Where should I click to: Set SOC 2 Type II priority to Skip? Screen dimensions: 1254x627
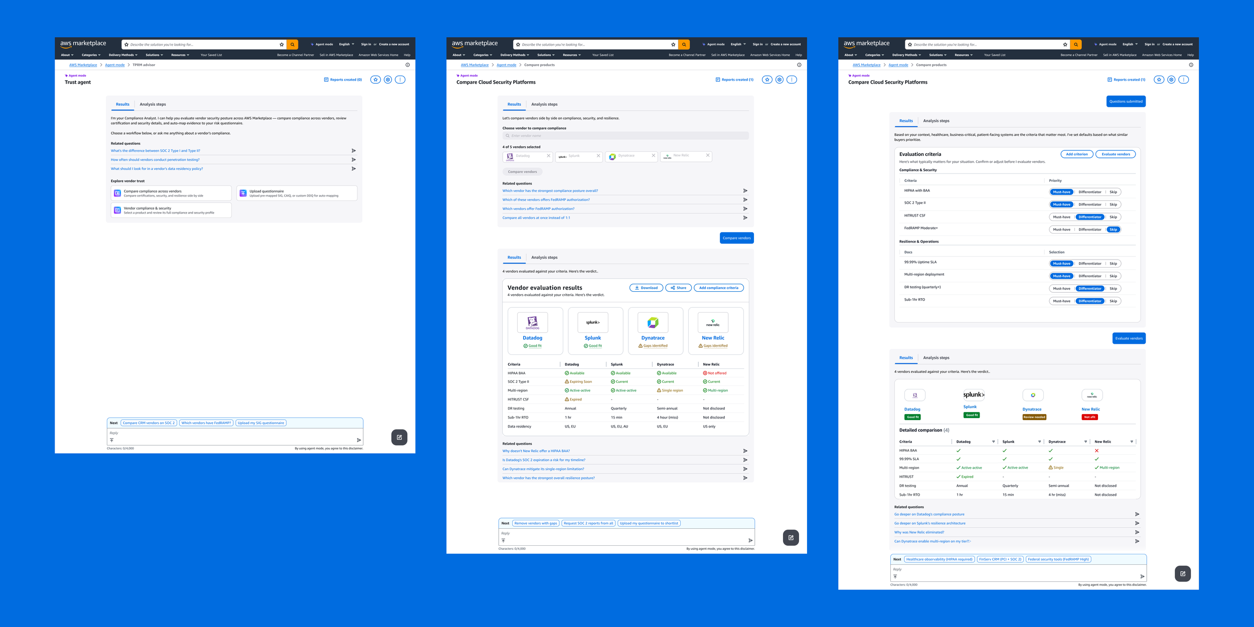tap(1113, 204)
